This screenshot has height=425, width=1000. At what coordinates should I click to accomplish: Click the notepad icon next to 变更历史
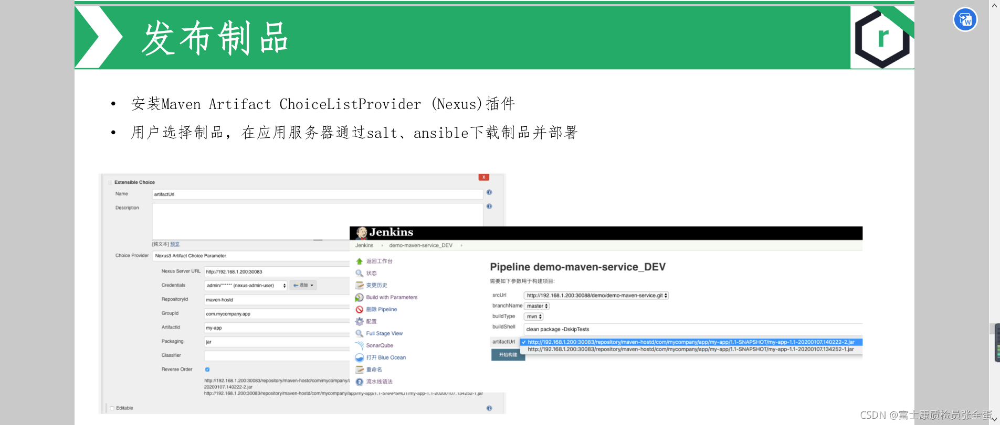click(360, 286)
